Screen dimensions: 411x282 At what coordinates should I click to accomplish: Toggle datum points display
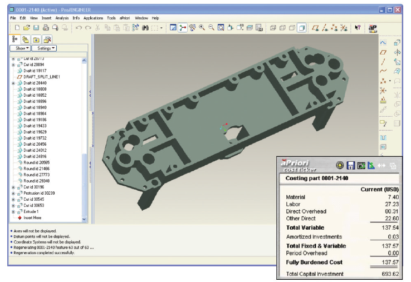334,27
